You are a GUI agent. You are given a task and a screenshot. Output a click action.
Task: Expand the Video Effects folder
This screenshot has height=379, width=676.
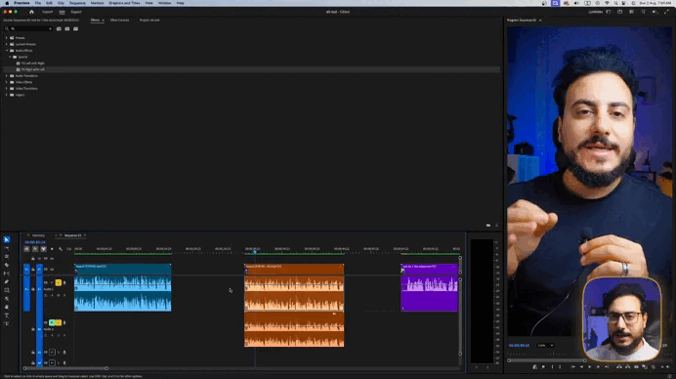pos(7,82)
